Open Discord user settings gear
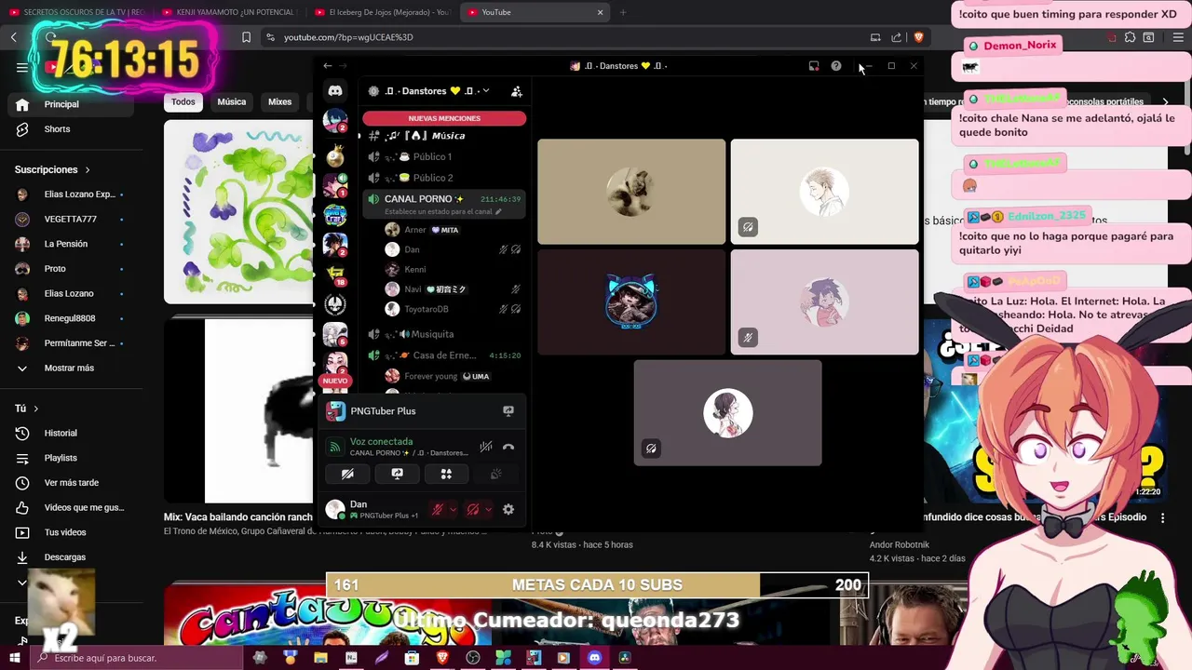 [508, 509]
